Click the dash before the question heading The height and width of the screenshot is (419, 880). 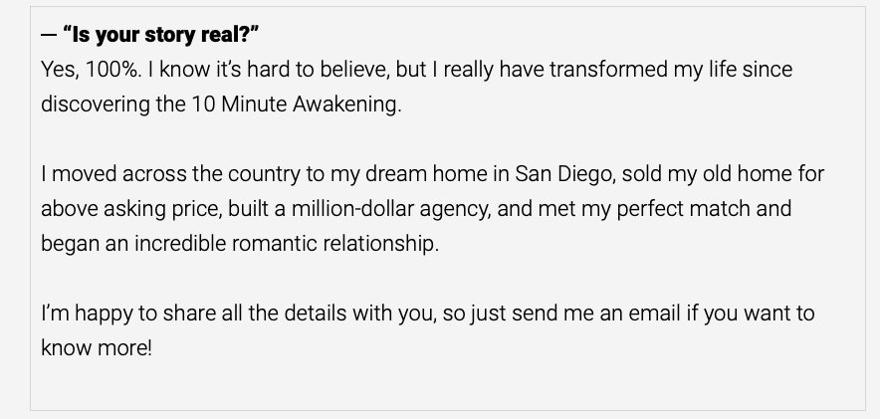pyautogui.click(x=49, y=35)
